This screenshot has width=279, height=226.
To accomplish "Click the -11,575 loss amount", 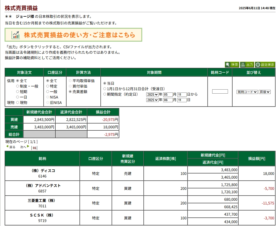I will (268, 203).
